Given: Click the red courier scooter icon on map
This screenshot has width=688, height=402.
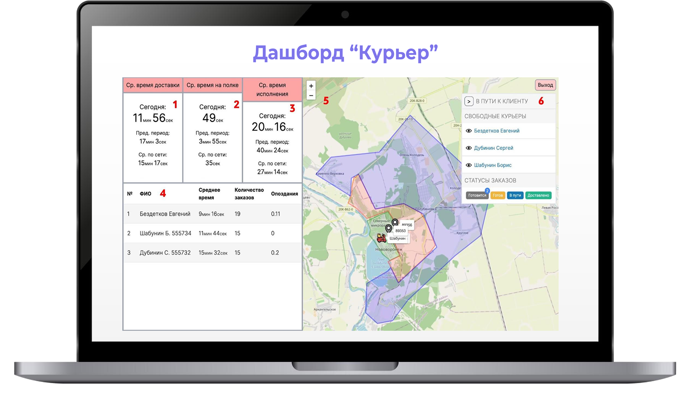Looking at the screenshot, I should tap(381, 238).
